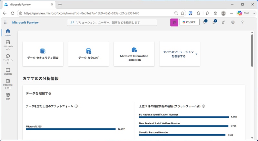This screenshot has height=141, width=258.
Task: Open the settings gear in top header
Action: [233, 22]
